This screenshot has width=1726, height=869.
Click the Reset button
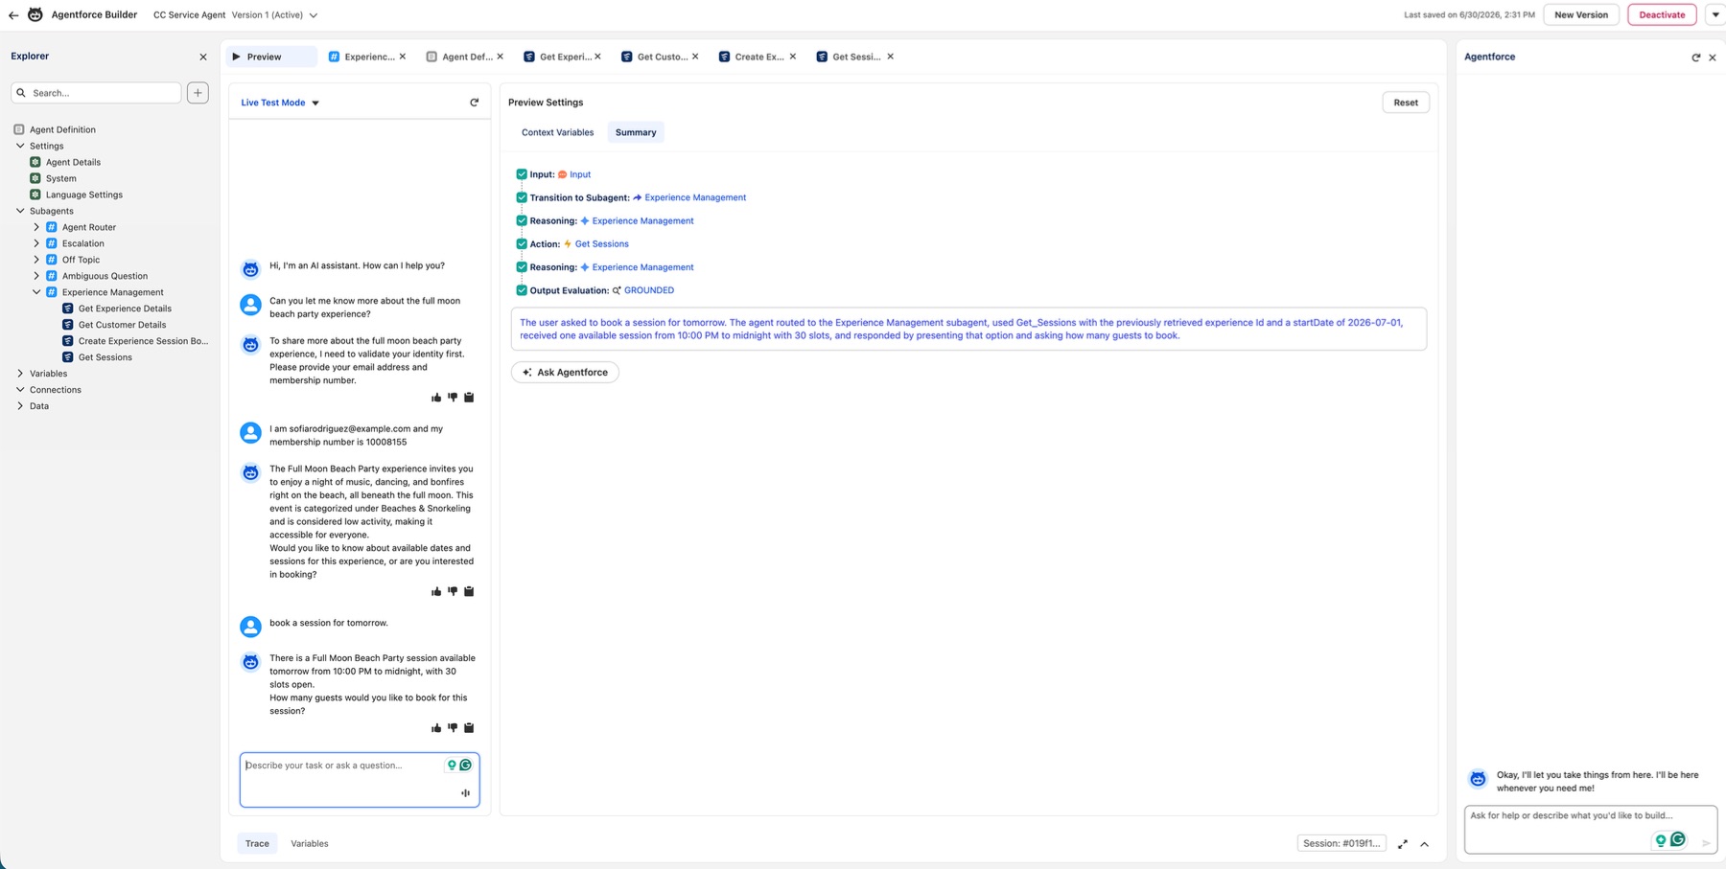(1406, 103)
